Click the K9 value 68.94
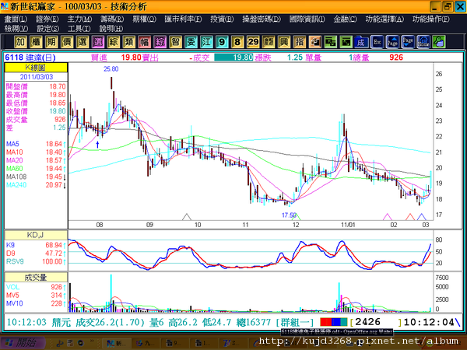Image resolution: width=467 pixels, height=350 pixels. point(54,245)
